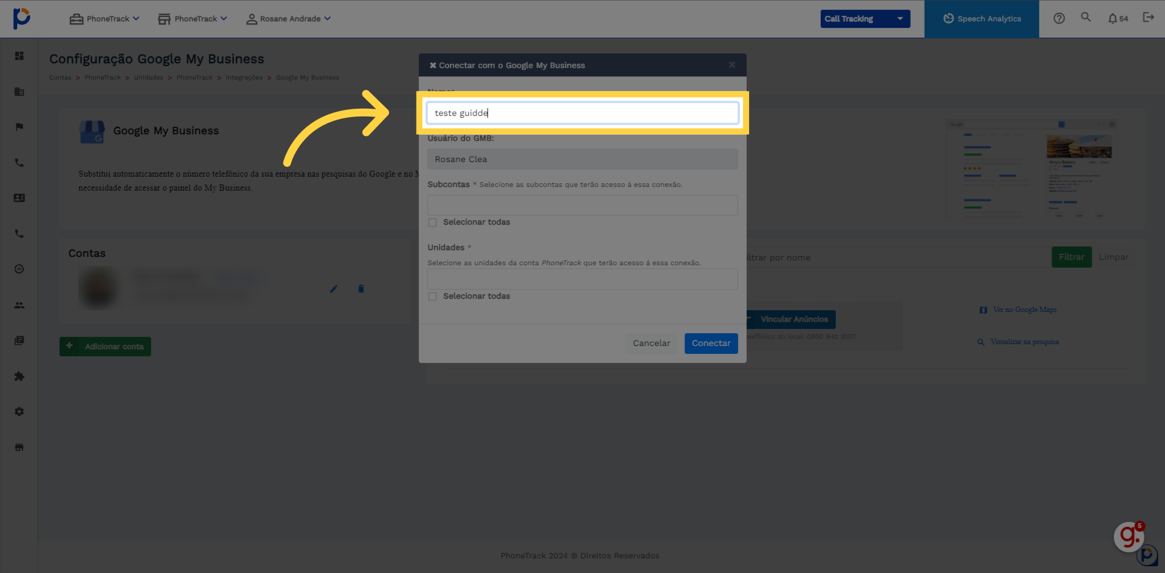The height and width of the screenshot is (573, 1165).
Task: Go to Google My Business breadcrumb
Action: tap(307, 78)
